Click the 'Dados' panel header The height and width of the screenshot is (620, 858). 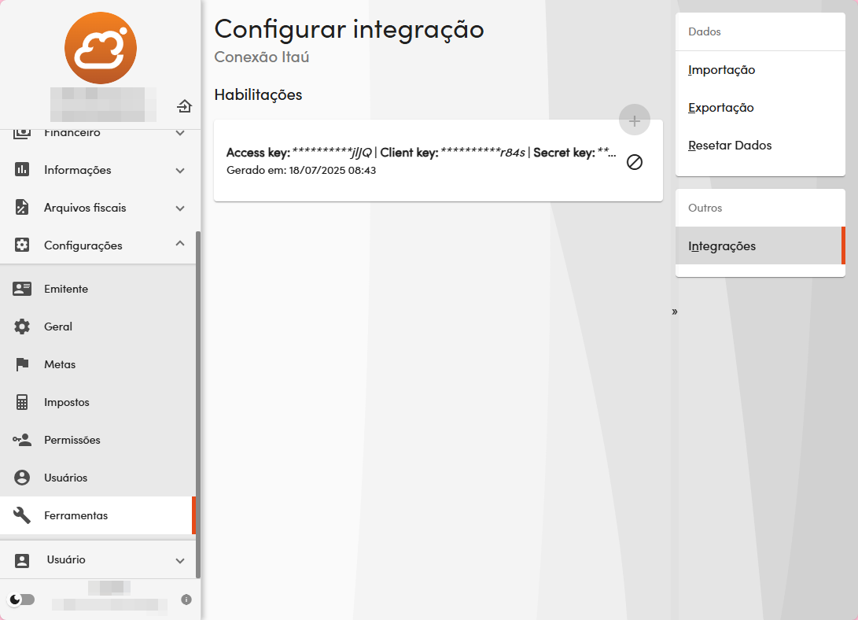click(705, 31)
